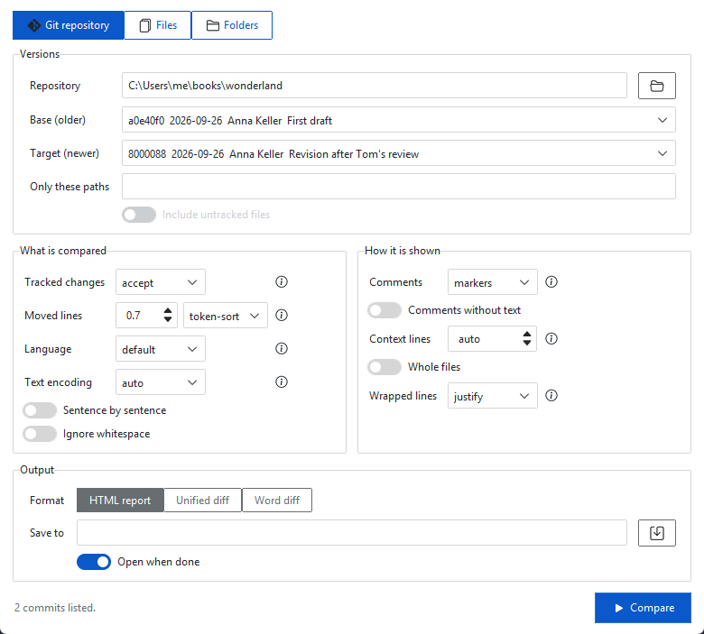Enable Ignore whitespace switch
The width and height of the screenshot is (704, 634).
[40, 434]
